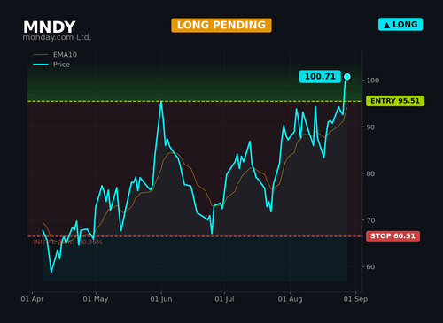Click the 60 price axis label
Image resolution: width=443 pixels, height=323 pixels.
tap(370, 267)
